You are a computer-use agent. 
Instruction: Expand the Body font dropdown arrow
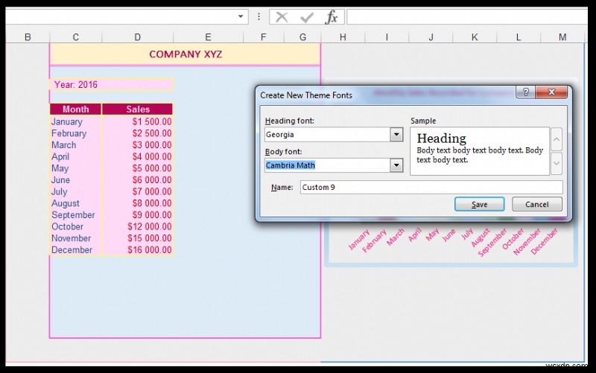396,165
